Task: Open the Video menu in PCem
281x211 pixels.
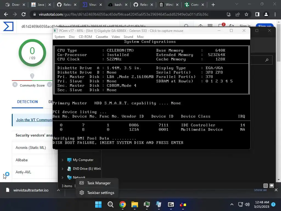Action: click(116, 37)
